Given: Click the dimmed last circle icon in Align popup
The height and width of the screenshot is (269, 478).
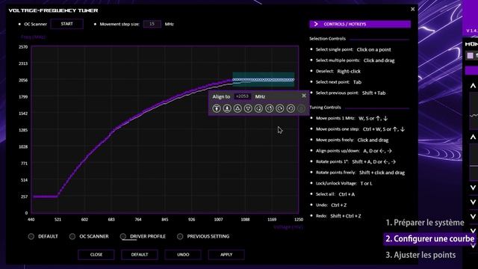Looking at the screenshot, I should 301,108.
